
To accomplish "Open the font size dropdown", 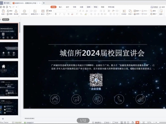I will [77, 11].
